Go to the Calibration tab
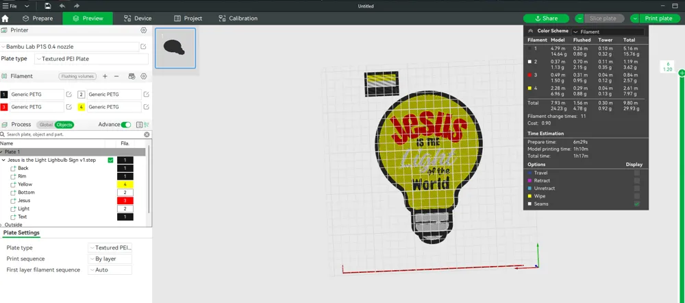685x303 pixels. pyautogui.click(x=238, y=19)
